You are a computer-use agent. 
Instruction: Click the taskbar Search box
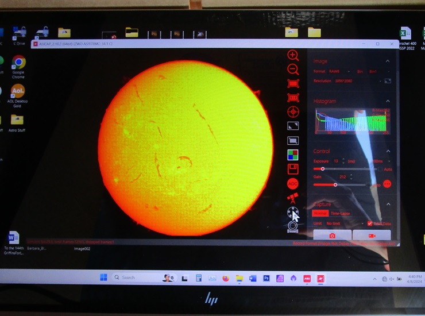[145, 278]
